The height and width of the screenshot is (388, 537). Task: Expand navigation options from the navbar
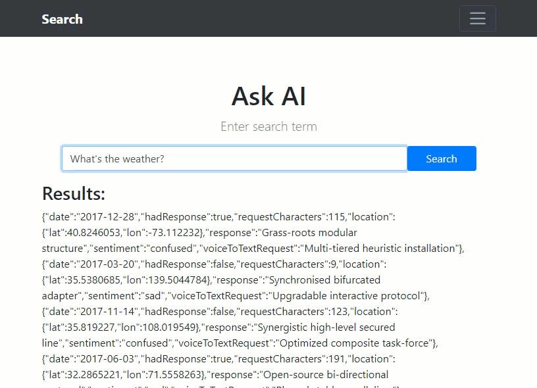(477, 18)
